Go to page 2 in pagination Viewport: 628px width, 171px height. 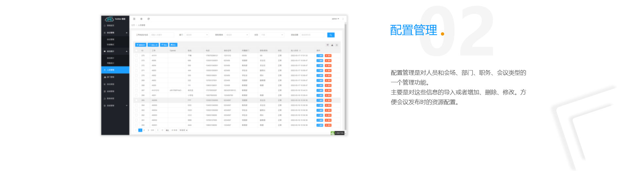[x=144, y=130]
